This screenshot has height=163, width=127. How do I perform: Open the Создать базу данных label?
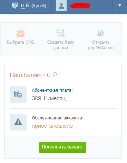click(x=61, y=45)
